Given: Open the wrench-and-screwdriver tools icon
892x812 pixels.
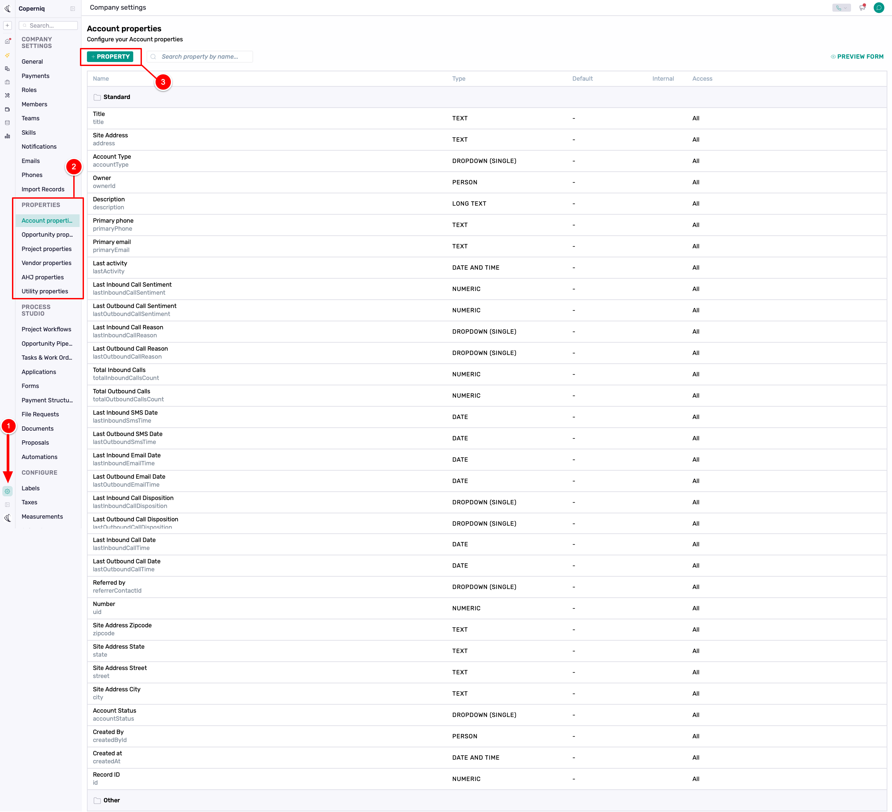Looking at the screenshot, I should point(8,95).
